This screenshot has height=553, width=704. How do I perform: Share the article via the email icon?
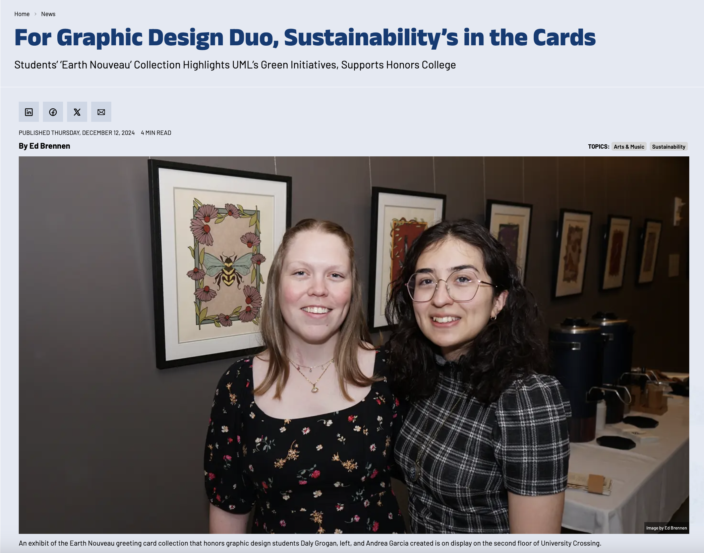click(x=101, y=112)
